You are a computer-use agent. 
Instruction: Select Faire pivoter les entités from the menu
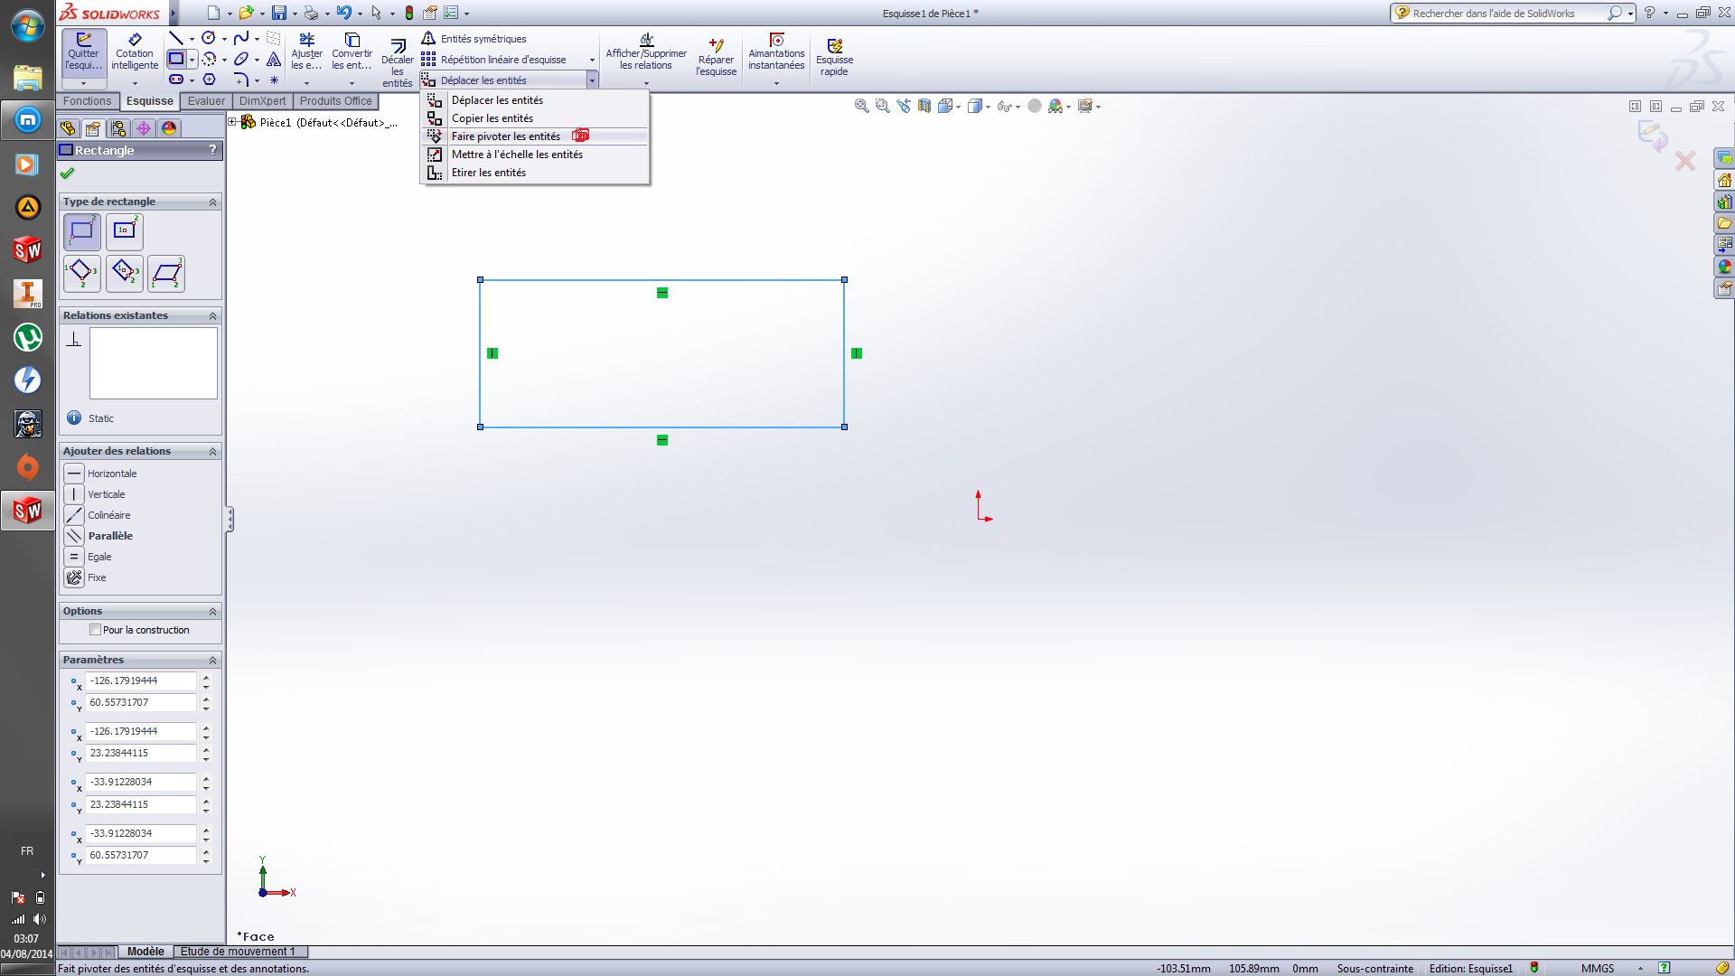point(506,136)
